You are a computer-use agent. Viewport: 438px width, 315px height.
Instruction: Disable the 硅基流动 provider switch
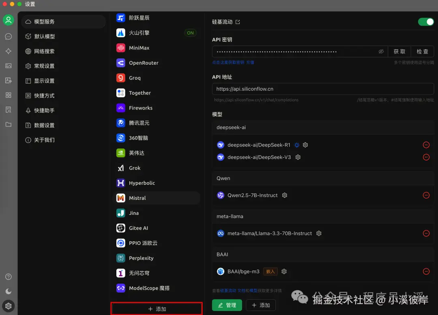[x=425, y=22]
